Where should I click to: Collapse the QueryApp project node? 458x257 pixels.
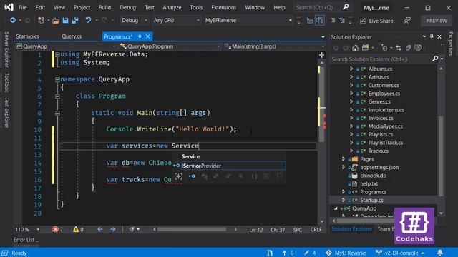(336, 208)
